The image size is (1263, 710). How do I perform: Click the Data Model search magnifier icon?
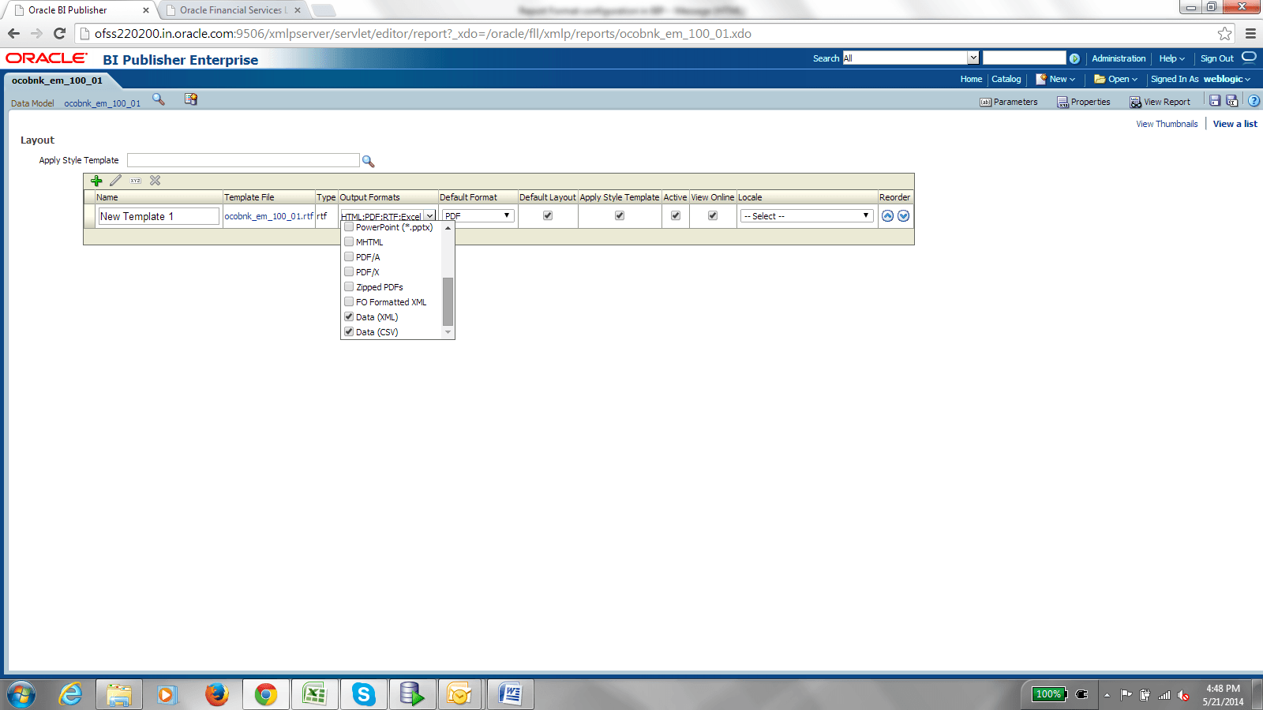click(159, 99)
